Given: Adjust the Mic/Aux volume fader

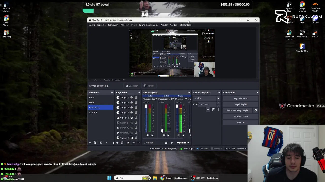Looking at the screenshot, I should 177,106.
